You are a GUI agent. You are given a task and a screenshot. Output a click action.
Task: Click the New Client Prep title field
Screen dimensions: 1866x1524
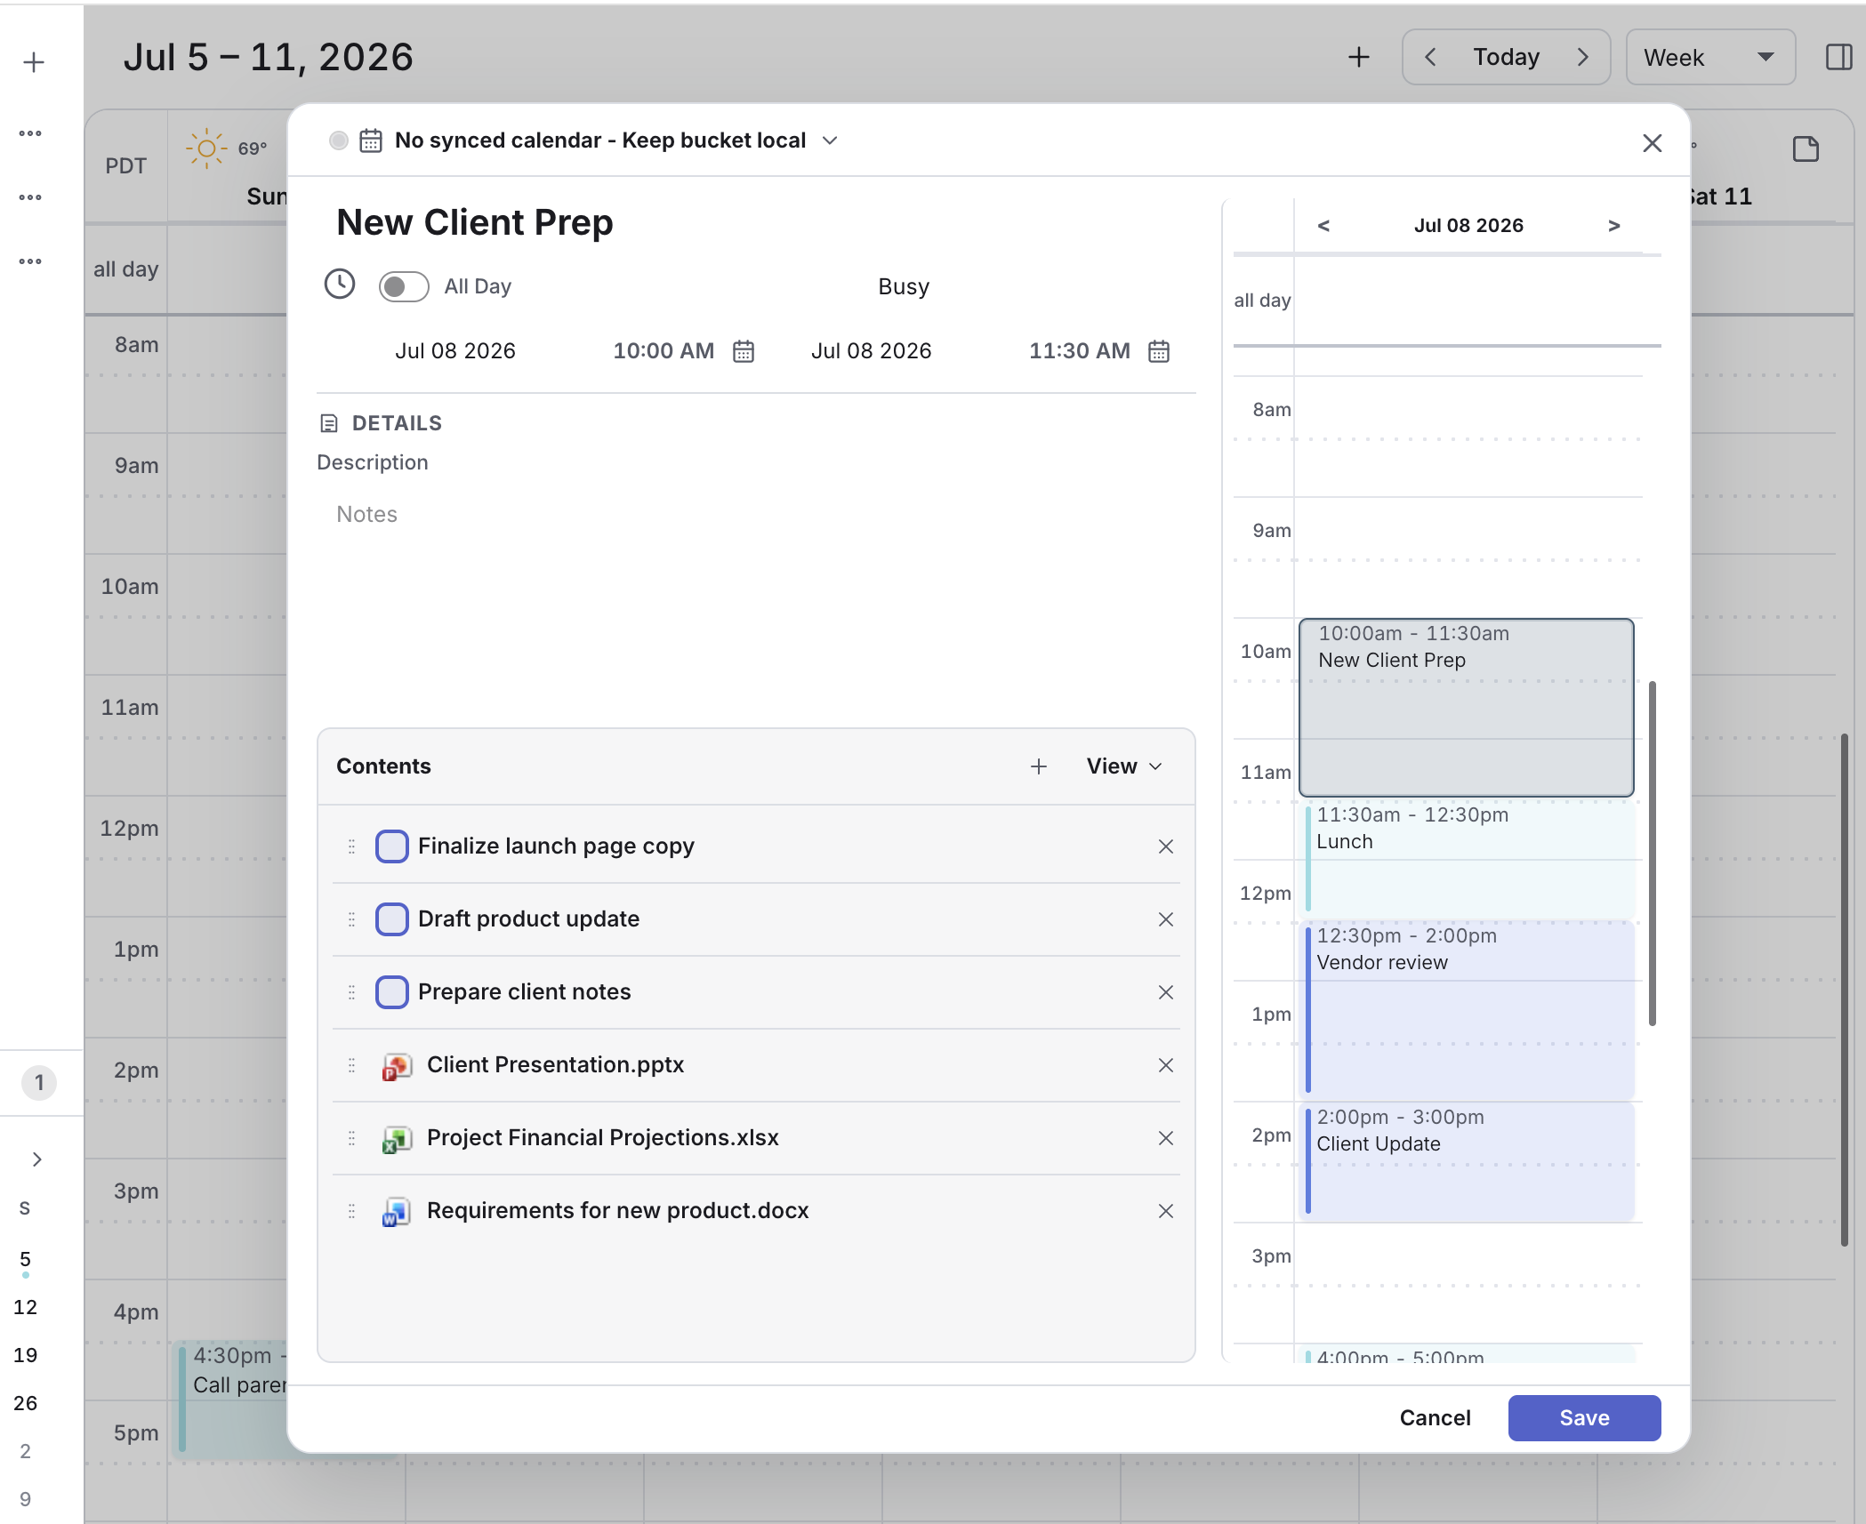tap(475, 222)
